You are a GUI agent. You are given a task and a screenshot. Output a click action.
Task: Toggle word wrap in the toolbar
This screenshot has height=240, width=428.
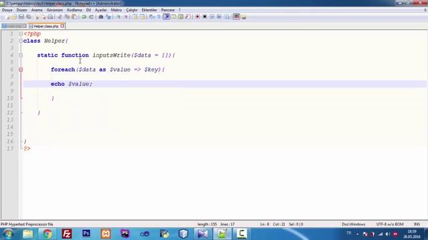tap(152, 17)
